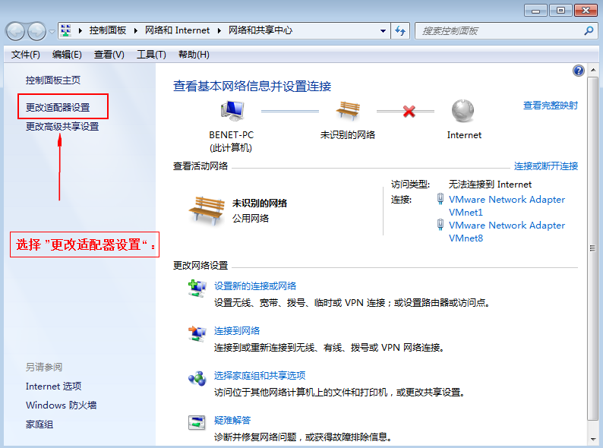Click homegroup icon beside 选择家庭组和共享选项
The width and height of the screenshot is (603, 448).
197,378
